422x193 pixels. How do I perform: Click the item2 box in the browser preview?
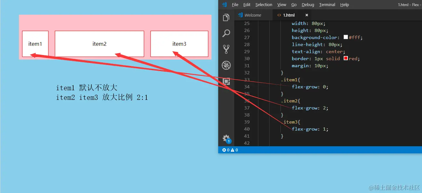click(x=99, y=44)
